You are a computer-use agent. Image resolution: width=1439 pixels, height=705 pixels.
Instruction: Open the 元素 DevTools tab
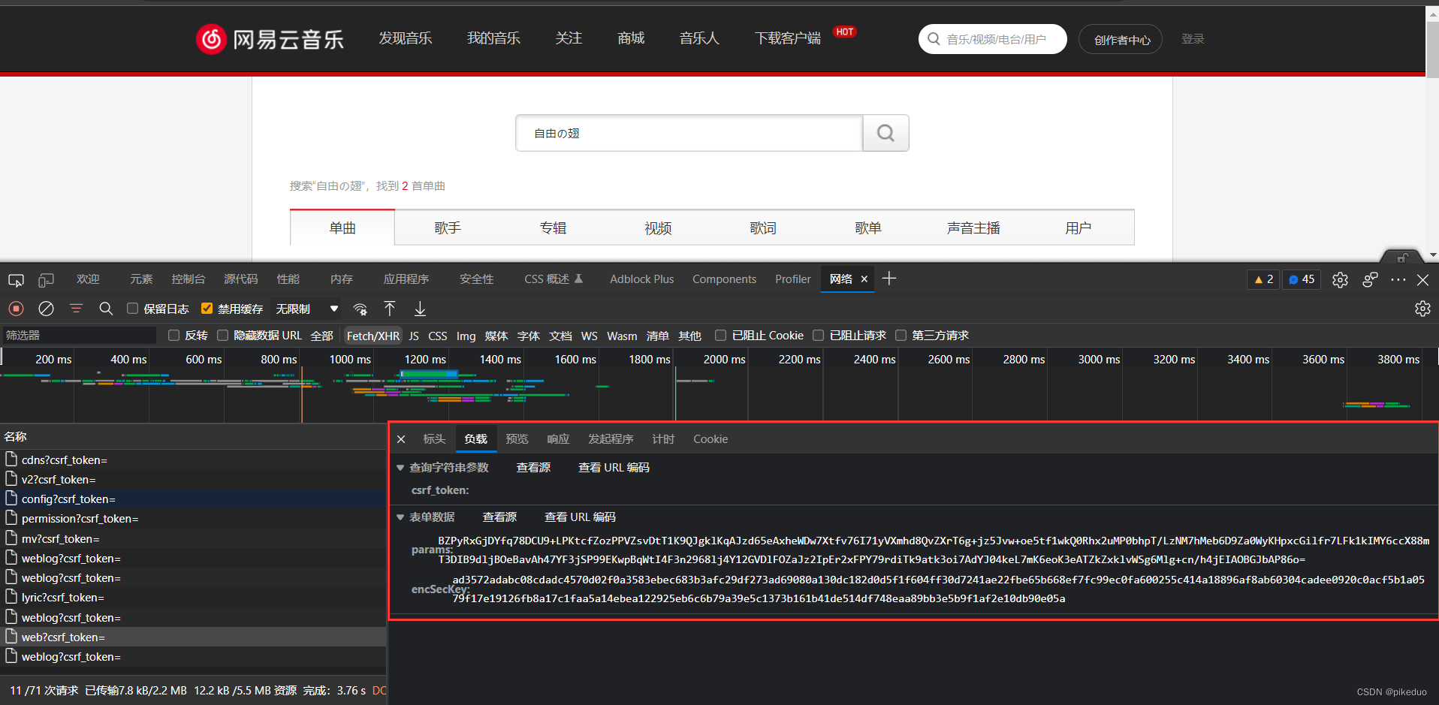[141, 279]
